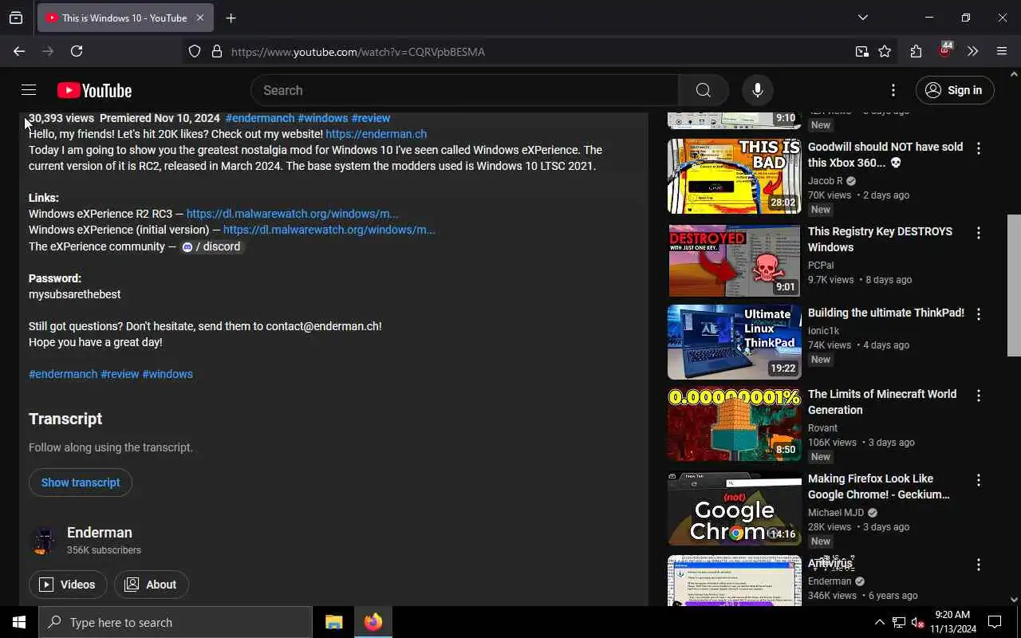The width and height of the screenshot is (1021, 638).
Task: Click #windows hashtag at description bottom
Action: pyautogui.click(x=168, y=374)
